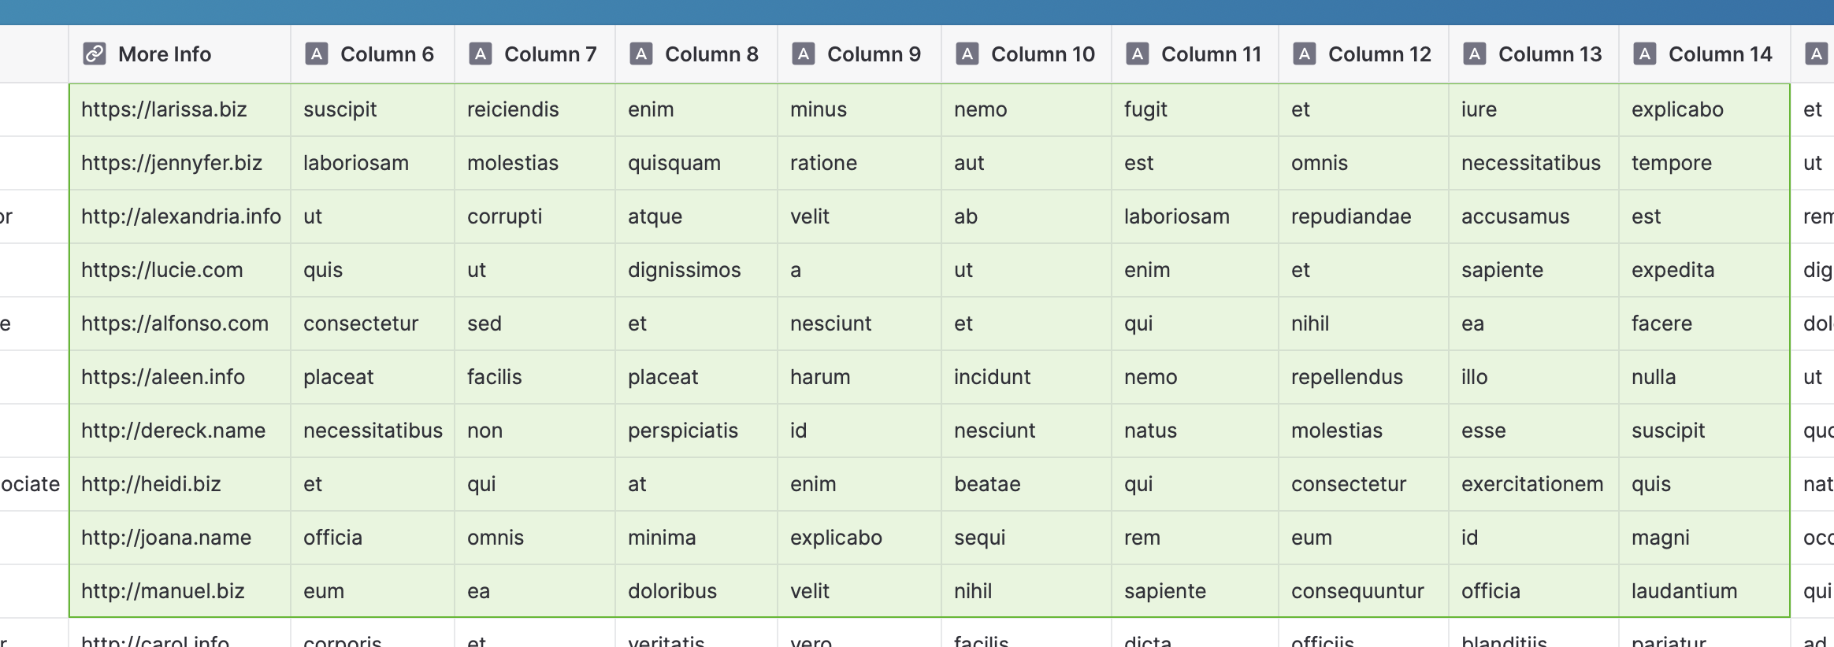Click the link icon in More Info header

pyautogui.click(x=95, y=54)
